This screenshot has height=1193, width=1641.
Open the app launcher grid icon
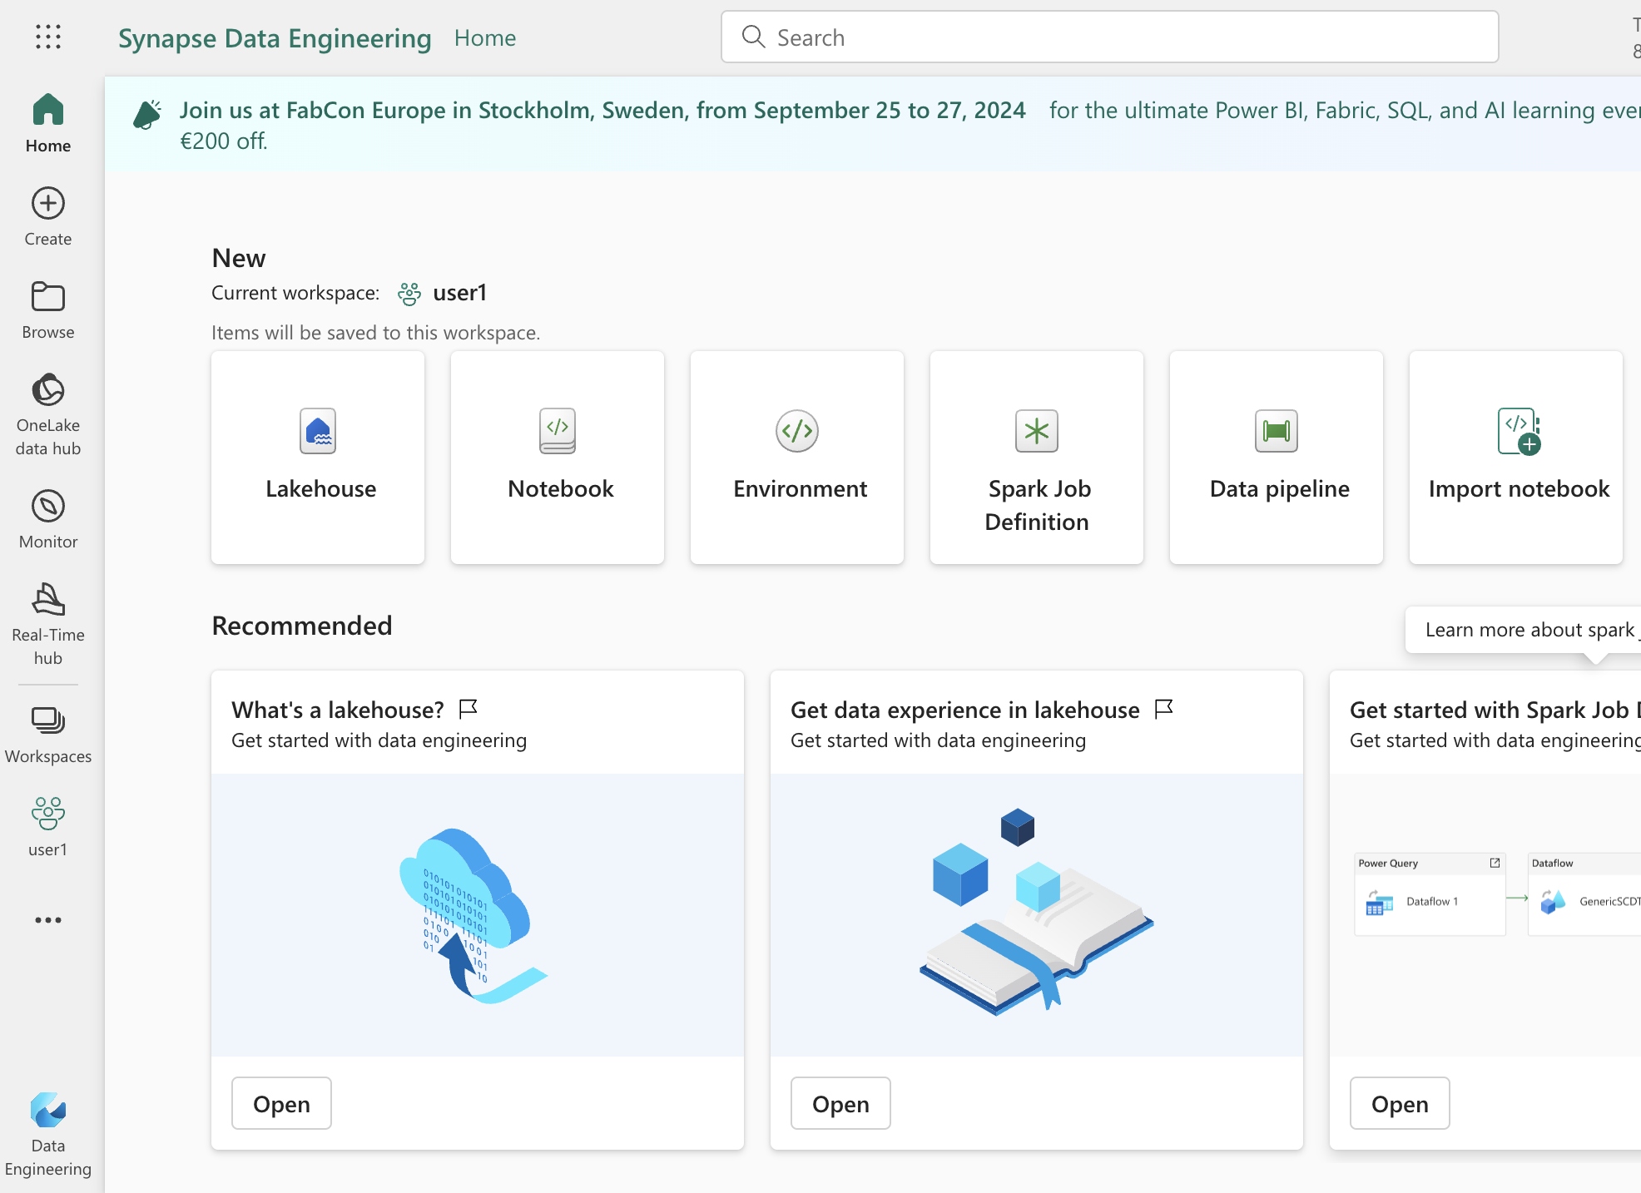point(48,37)
